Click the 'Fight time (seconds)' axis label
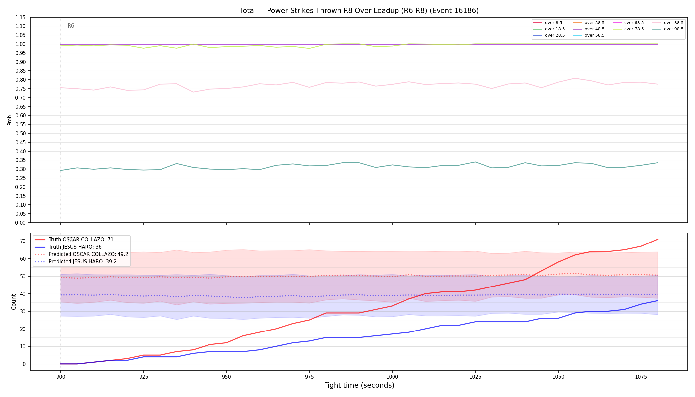Viewport: 695px width, 397px height. click(x=359, y=385)
